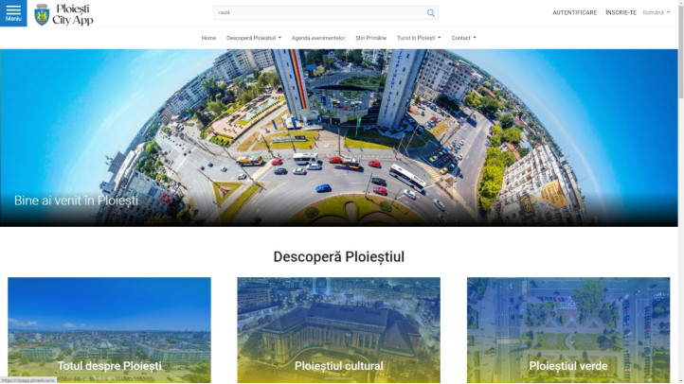
Task: Click the Ploiești City App logo
Action: 74,14
